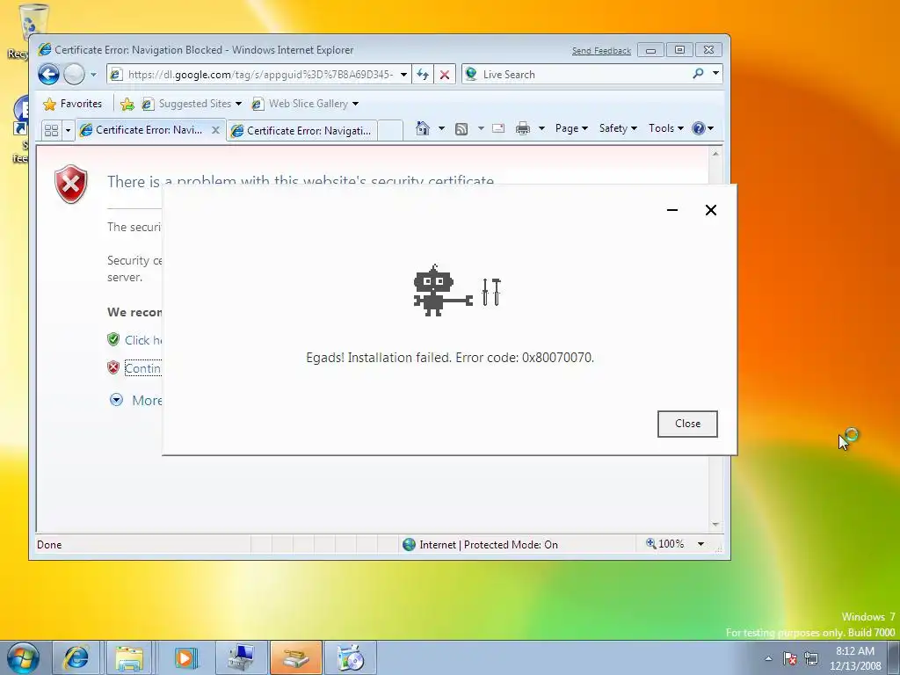Open the Tools menu
The image size is (900, 675).
[666, 128]
